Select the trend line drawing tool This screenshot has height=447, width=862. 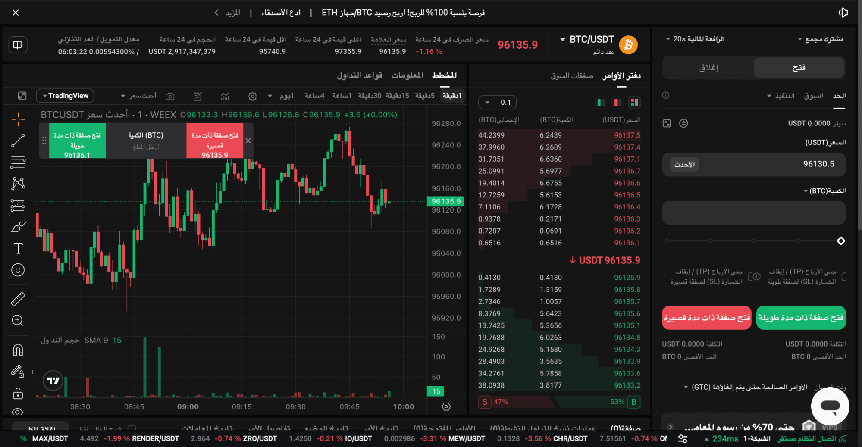tap(17, 141)
